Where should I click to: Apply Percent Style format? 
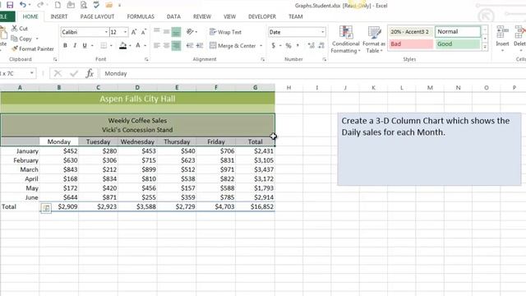(x=288, y=45)
